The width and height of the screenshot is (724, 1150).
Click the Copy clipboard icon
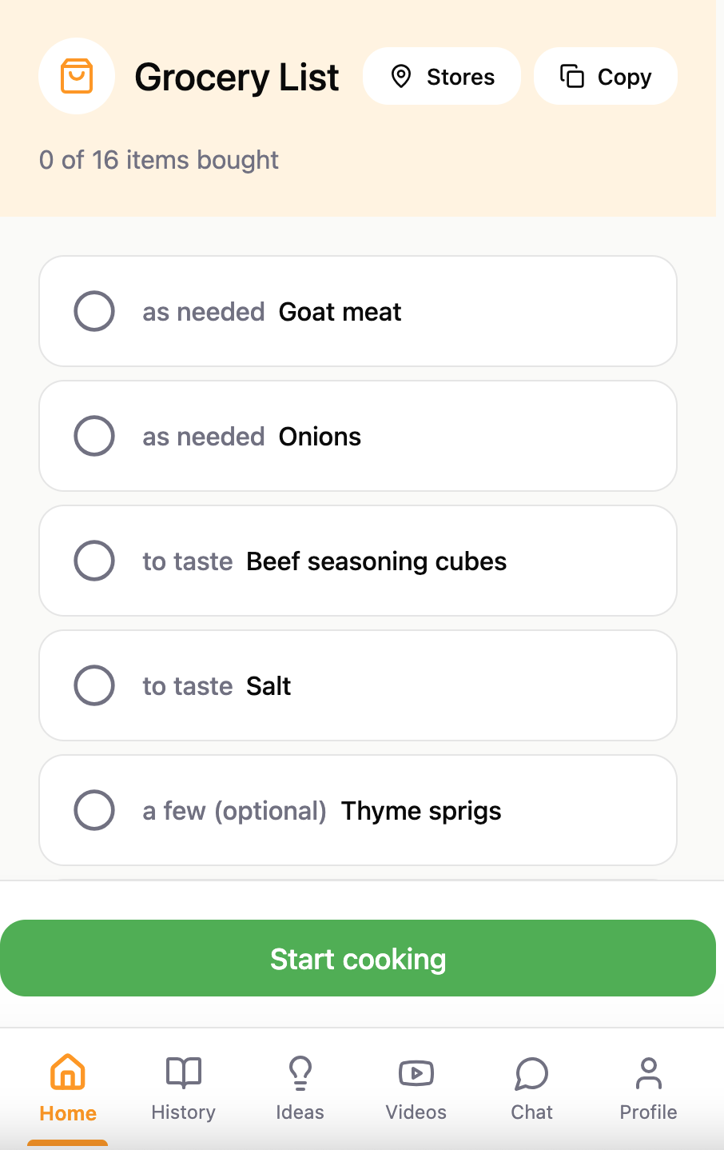pos(572,76)
